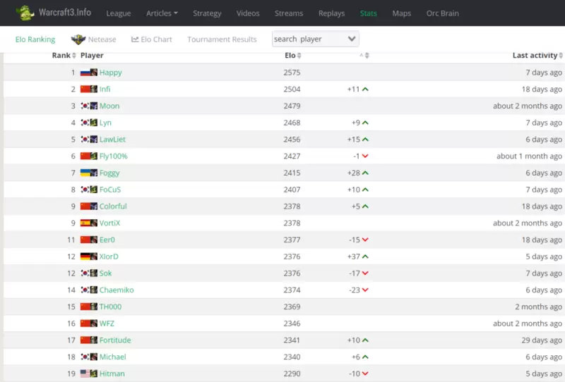Open the search player dropdown
Screen dimensions: 565x382
pos(315,39)
